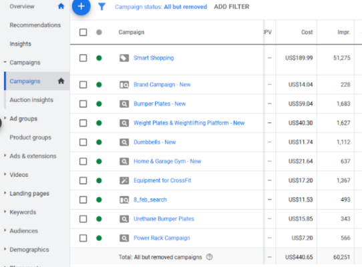Check the Home & Garage Gym checkbox

click(x=83, y=162)
